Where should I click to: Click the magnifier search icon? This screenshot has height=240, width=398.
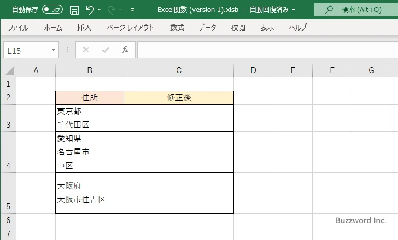point(329,10)
